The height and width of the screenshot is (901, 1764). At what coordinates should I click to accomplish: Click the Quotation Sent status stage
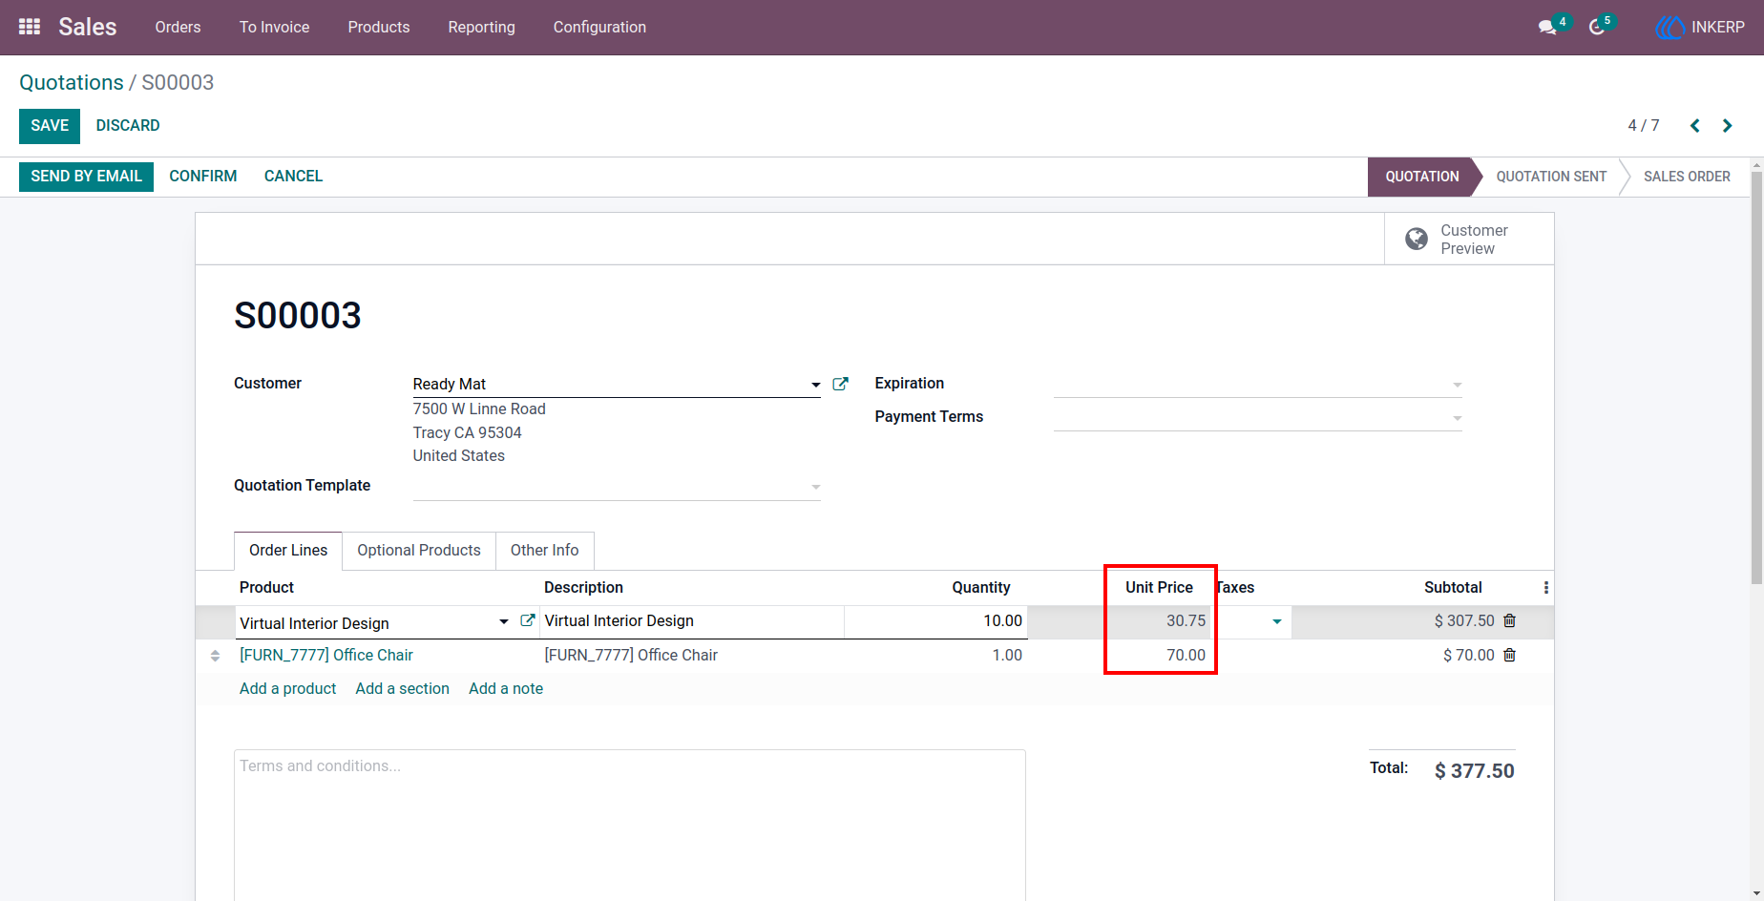pyautogui.click(x=1551, y=177)
